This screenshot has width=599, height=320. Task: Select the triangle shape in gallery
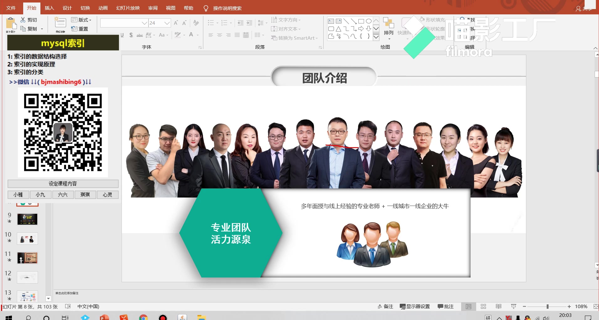(x=339, y=29)
